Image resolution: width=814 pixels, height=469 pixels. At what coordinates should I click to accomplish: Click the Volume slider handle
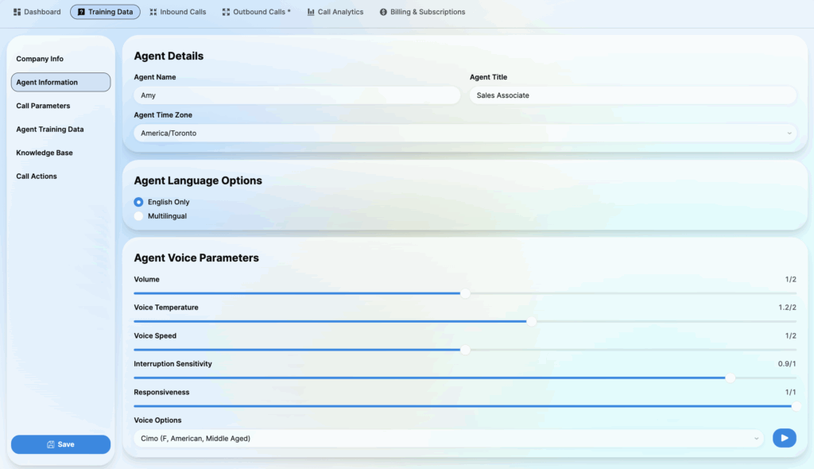click(x=465, y=293)
